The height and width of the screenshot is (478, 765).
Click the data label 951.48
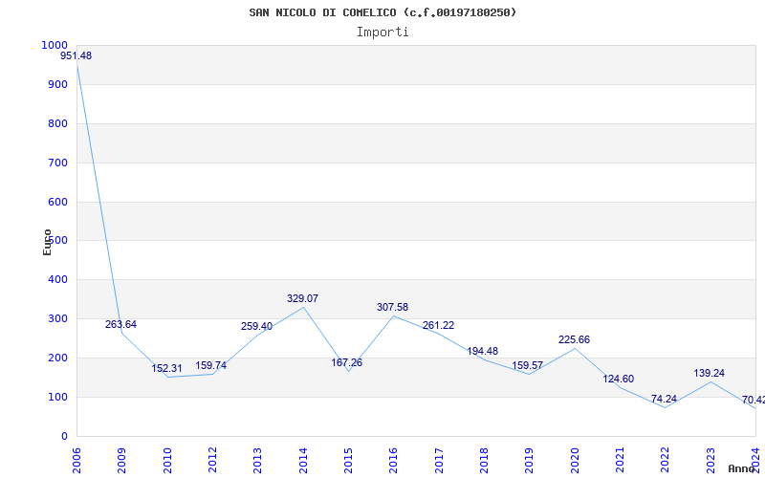tap(76, 55)
